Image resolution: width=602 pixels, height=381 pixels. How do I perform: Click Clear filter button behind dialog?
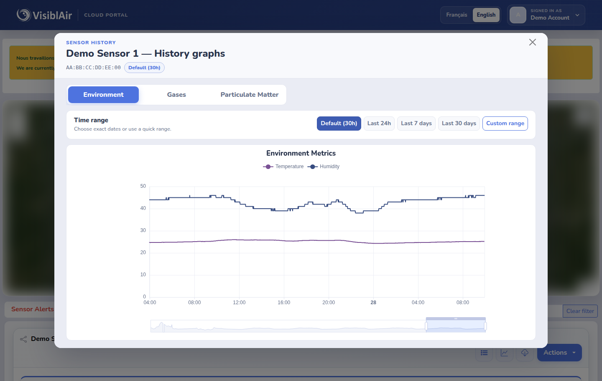tap(580, 311)
